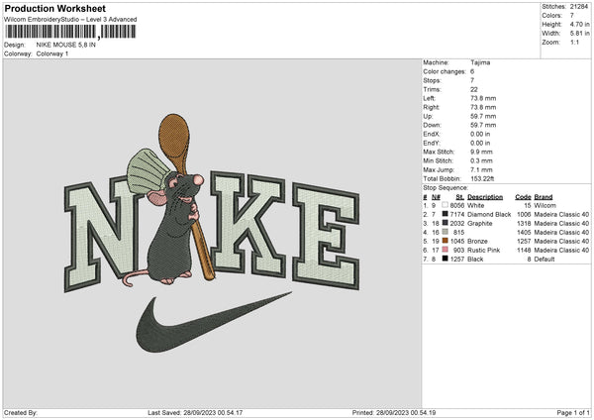
Task: Click the Black thread swatch in row 7
Action: click(445, 259)
